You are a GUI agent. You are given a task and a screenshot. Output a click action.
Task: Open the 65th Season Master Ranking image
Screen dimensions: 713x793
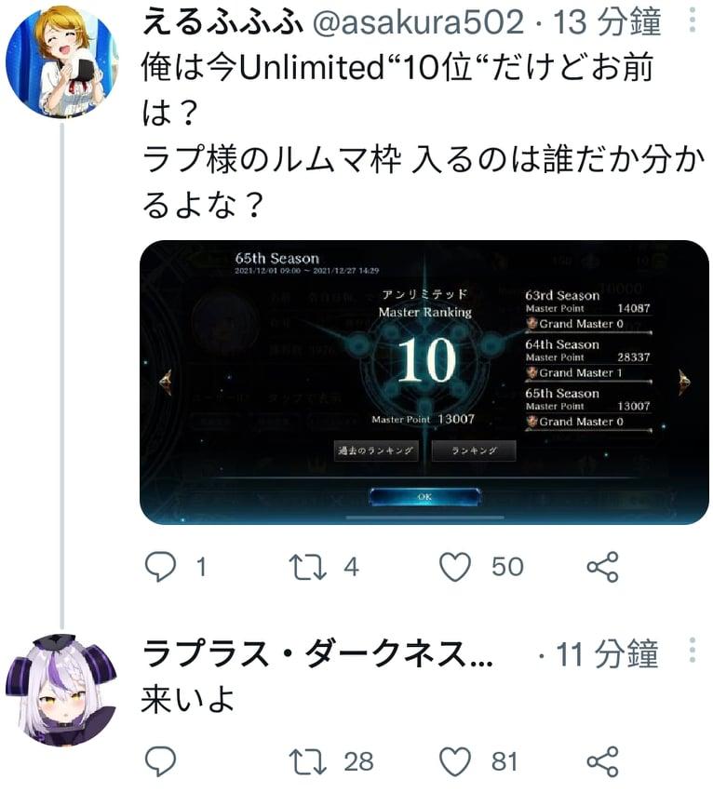424,383
